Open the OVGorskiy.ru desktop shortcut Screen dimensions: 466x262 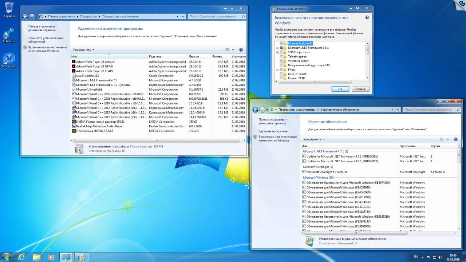pos(9,61)
